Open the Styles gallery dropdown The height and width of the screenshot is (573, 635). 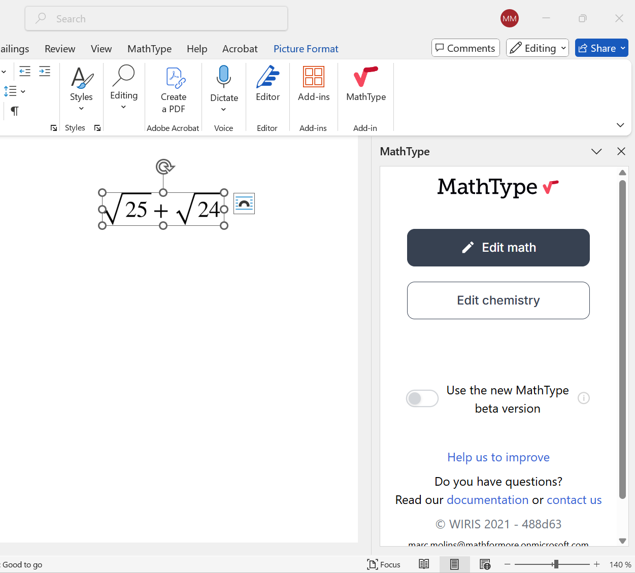click(81, 90)
